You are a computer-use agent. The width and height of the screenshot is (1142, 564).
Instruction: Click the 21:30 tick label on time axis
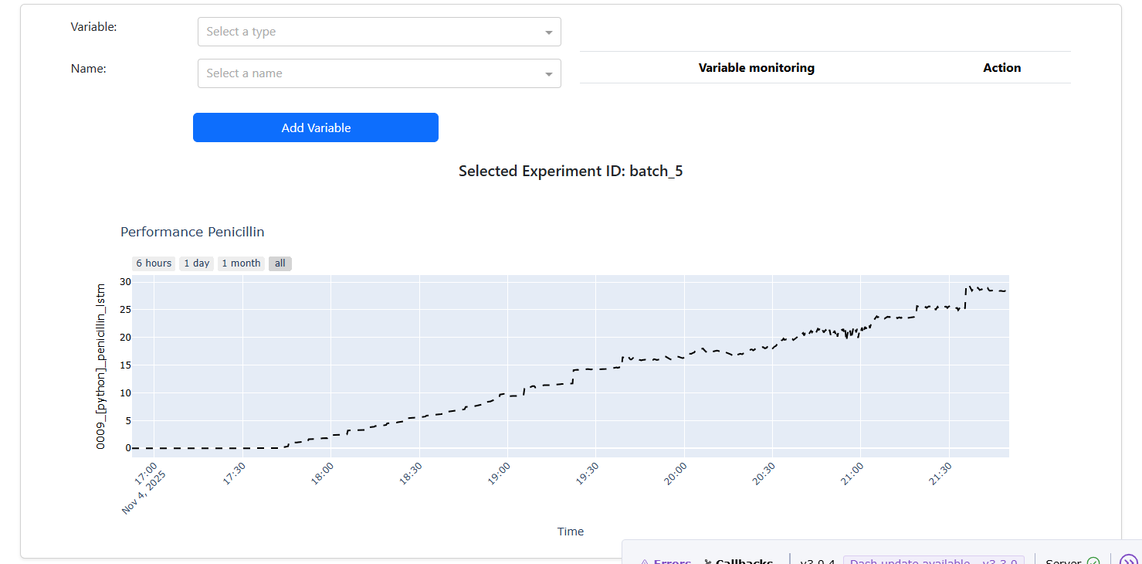[940, 473]
